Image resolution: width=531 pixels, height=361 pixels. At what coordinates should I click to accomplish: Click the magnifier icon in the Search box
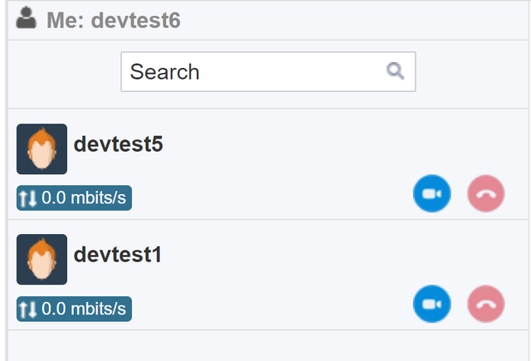click(395, 71)
